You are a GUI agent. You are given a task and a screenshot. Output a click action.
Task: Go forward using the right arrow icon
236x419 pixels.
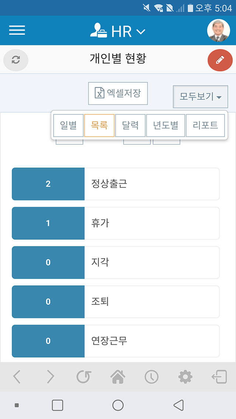pyautogui.click(x=50, y=377)
